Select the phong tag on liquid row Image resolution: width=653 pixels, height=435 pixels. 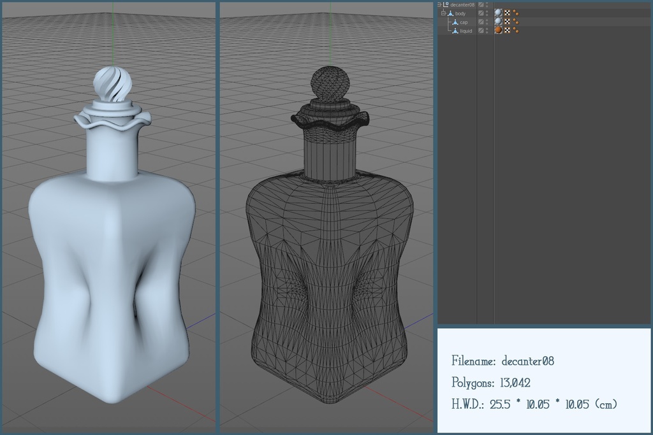pyautogui.click(x=515, y=31)
